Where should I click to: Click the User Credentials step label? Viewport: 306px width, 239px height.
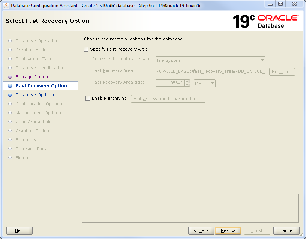(34, 122)
